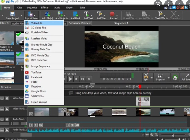This screenshot has width=190, height=140.
Task: Open dropdown arrow beside Add Text
Action: point(91,15)
